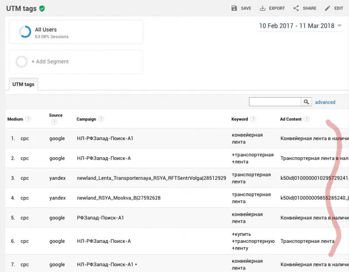The image size is (349, 272).
Task: Click keyword +транспортерная +лента in row 2
Action: [x=253, y=158]
